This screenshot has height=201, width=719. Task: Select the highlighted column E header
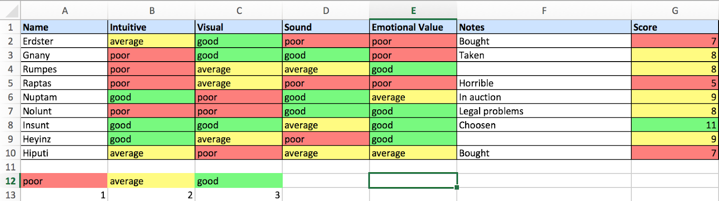pyautogui.click(x=413, y=11)
